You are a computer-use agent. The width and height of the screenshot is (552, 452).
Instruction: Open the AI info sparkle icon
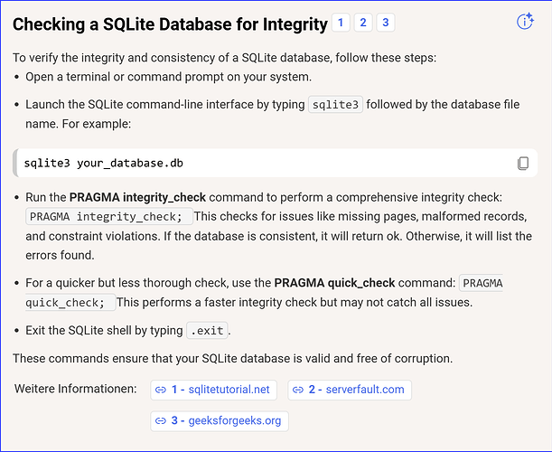[525, 23]
